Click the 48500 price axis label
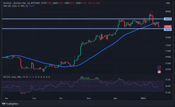This screenshot has width=175, height=107. pyautogui.click(x=168, y=11)
